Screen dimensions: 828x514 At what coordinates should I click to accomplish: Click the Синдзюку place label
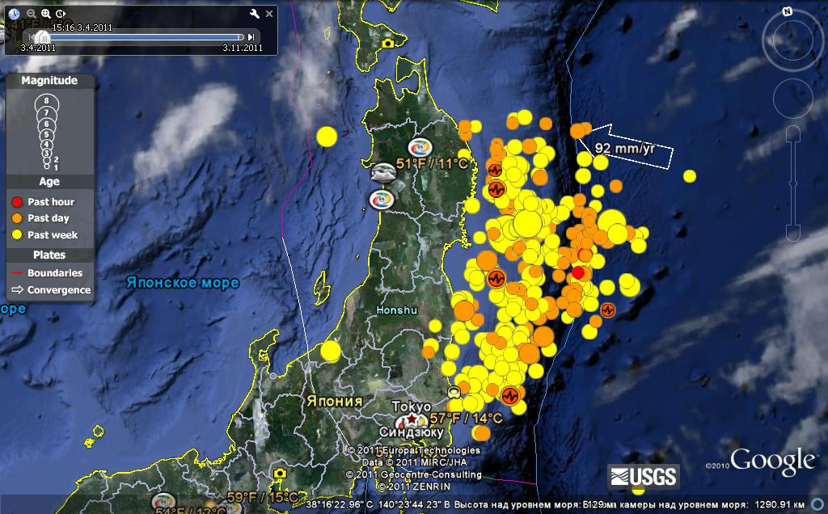(x=412, y=432)
